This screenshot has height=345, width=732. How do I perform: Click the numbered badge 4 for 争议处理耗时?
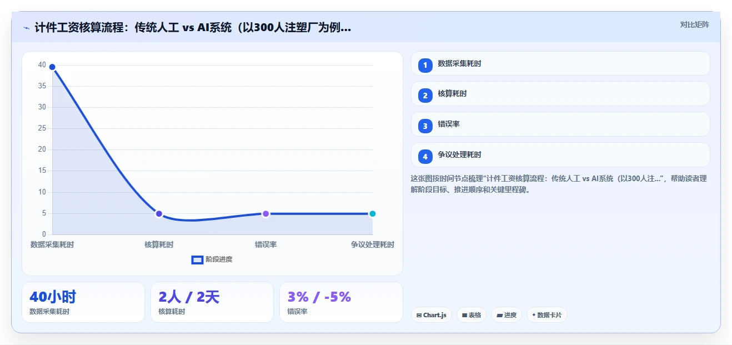425,156
